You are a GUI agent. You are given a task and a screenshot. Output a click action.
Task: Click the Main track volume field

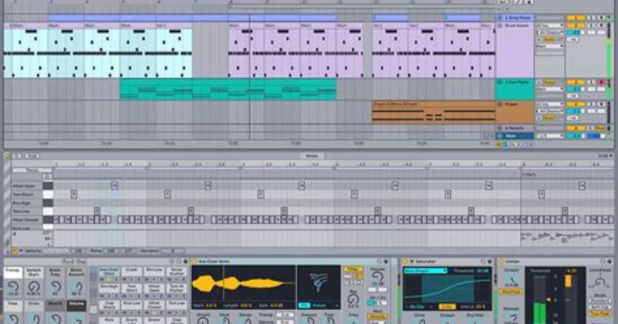(x=576, y=136)
